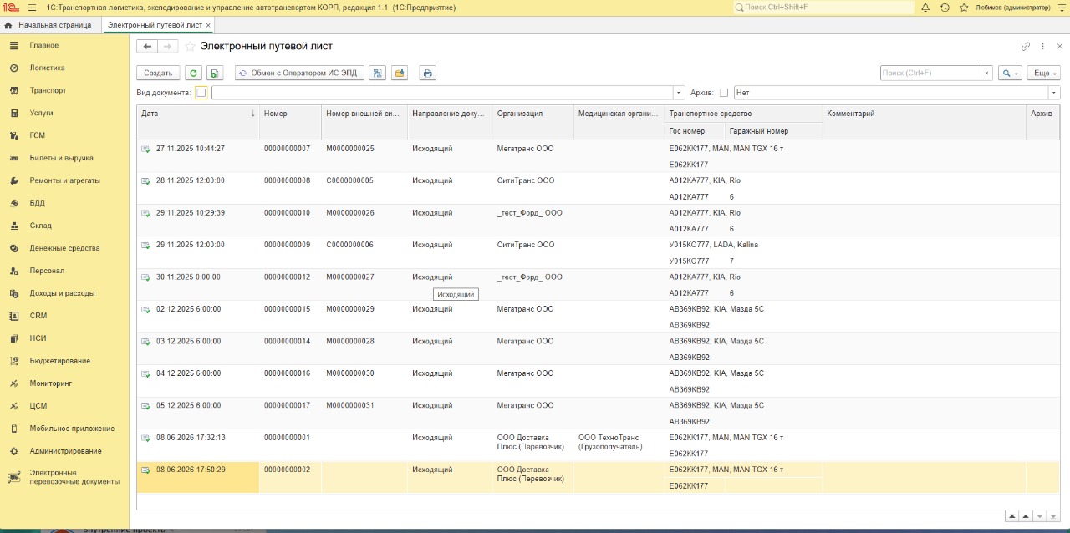
Task: Open the Транспорт section
Action: point(65,90)
